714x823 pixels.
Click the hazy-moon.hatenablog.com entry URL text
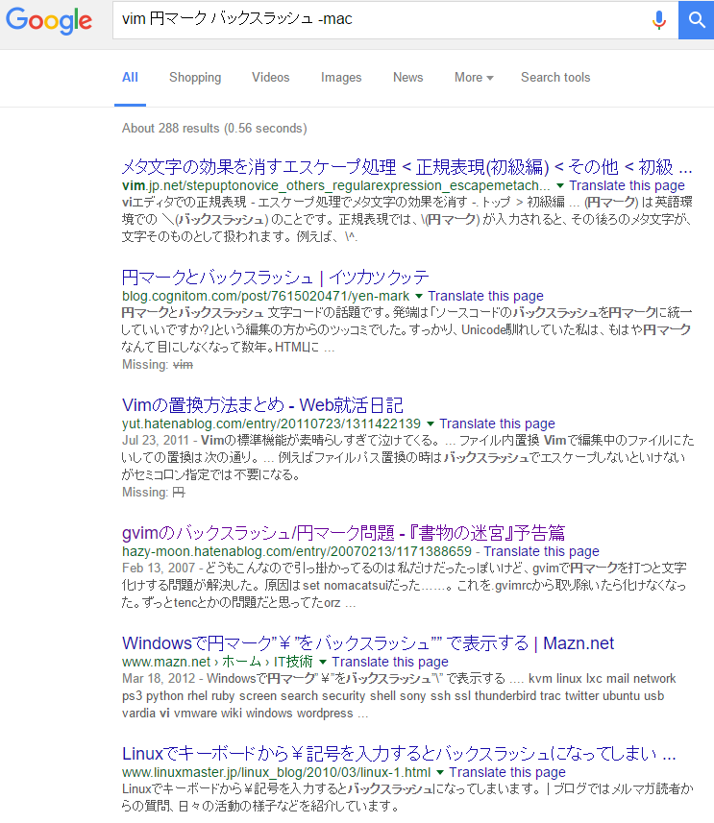pos(296,551)
